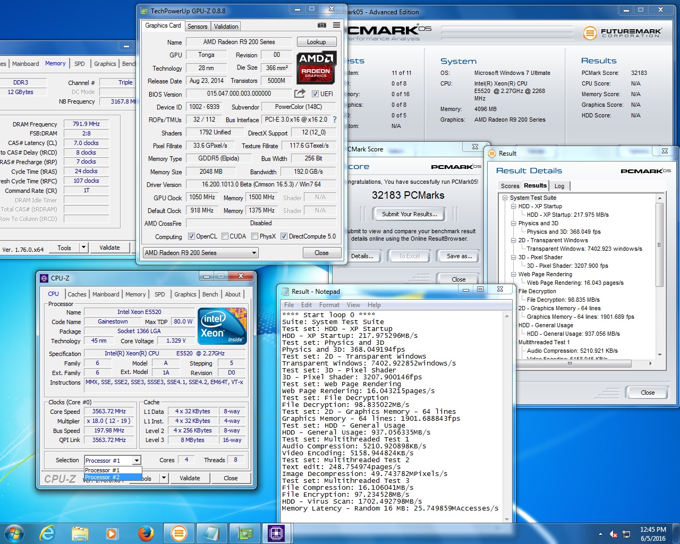
Task: Click Result Notepad title bar icon
Action: tap(285, 292)
